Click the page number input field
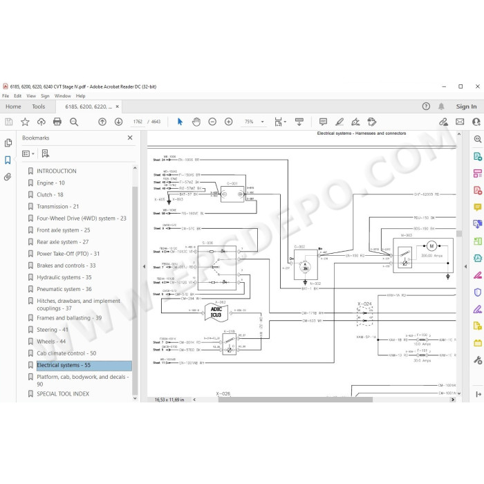Image resolution: width=484 pixels, height=484 pixels. pyautogui.click(x=138, y=122)
